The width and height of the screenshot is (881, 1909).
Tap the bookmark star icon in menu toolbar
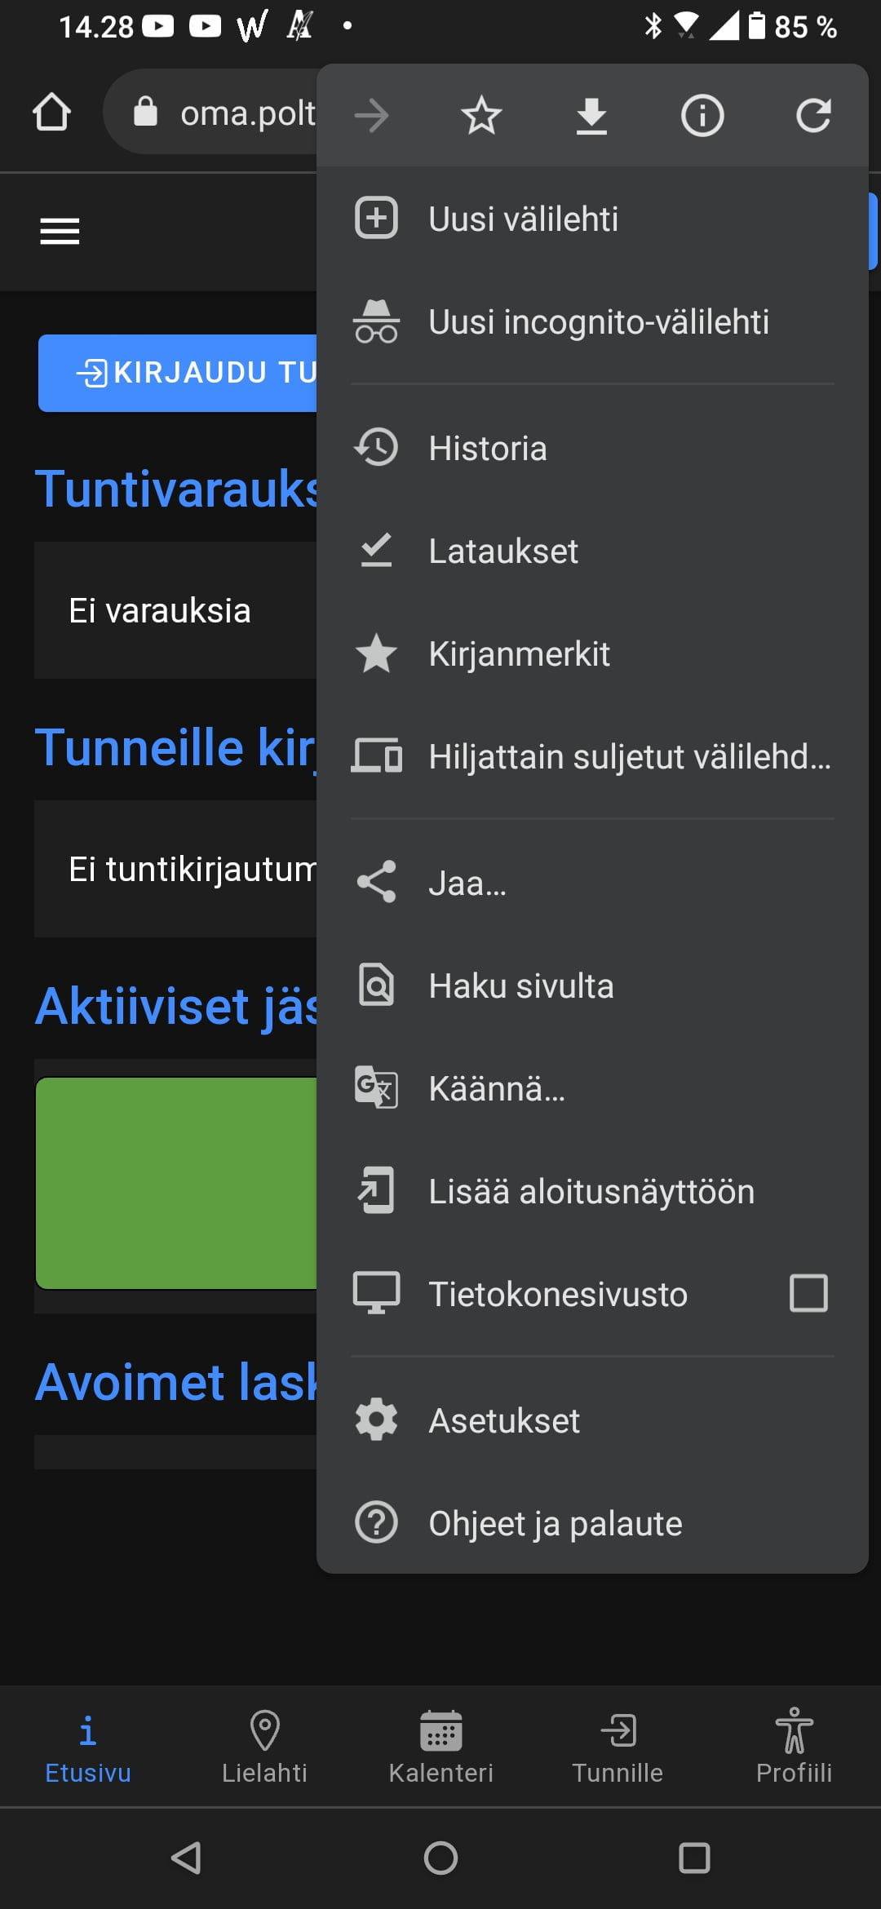(481, 115)
